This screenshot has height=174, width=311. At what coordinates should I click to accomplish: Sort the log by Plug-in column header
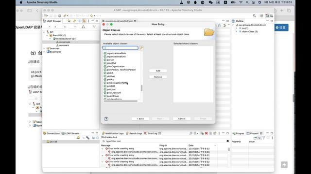point(173,145)
